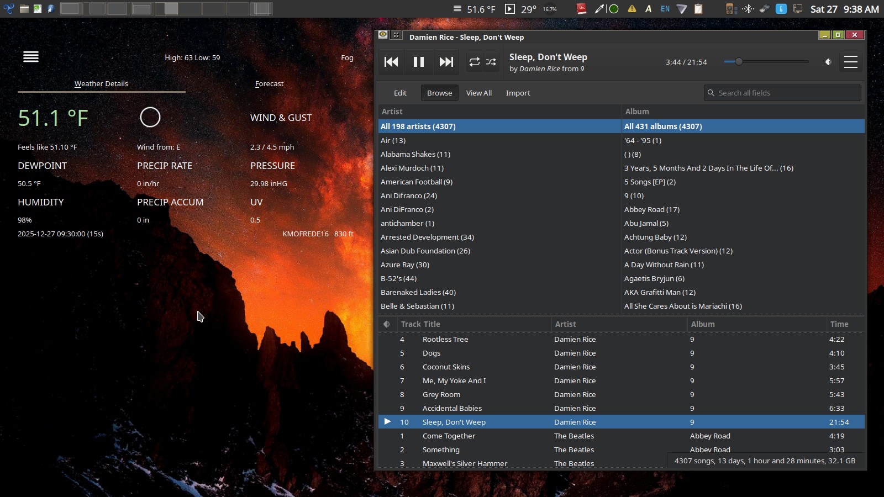Screen dimensions: 884x497
Task: Skip to the next track
Action: (446, 62)
